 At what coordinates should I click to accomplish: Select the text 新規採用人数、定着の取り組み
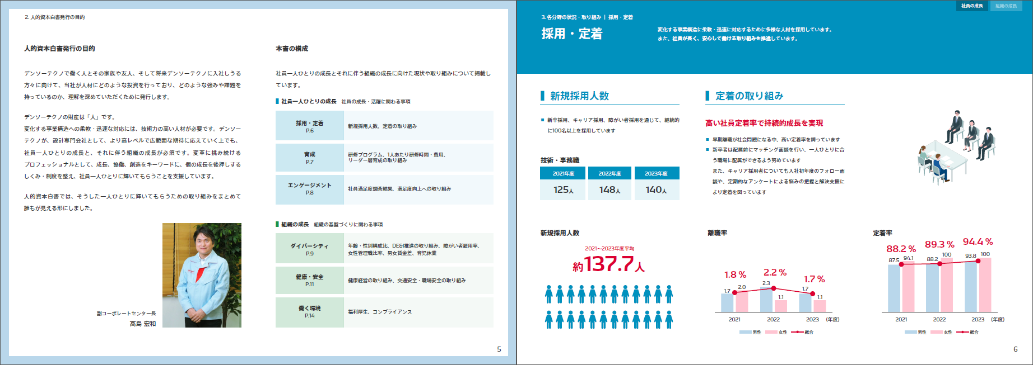[382, 126]
